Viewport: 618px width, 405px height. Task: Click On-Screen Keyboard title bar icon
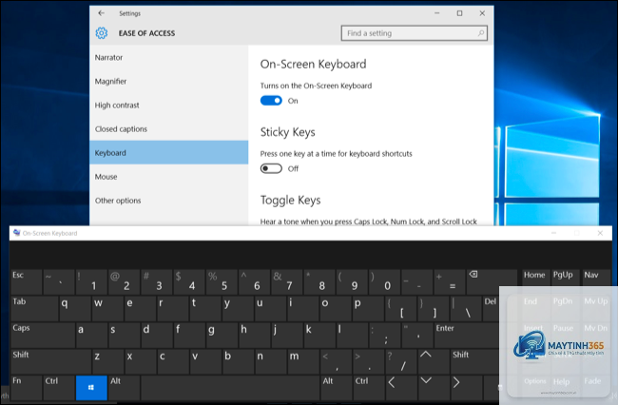tap(16, 233)
